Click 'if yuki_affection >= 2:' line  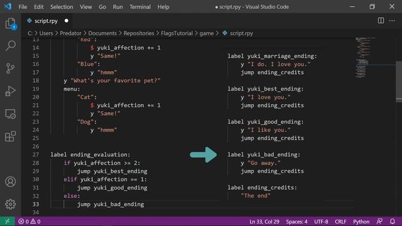tap(102, 163)
